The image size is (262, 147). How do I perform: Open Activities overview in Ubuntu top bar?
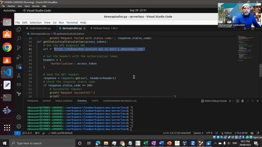click(x=9, y=10)
